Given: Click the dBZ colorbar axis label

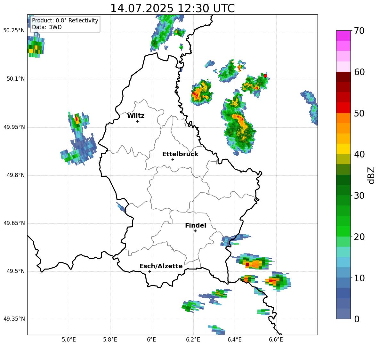Looking at the screenshot, I should [371, 175].
